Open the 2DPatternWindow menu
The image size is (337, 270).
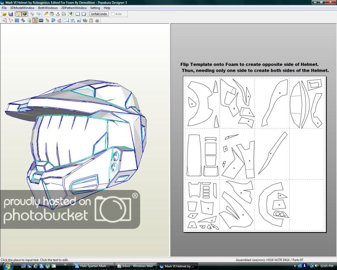[74, 8]
